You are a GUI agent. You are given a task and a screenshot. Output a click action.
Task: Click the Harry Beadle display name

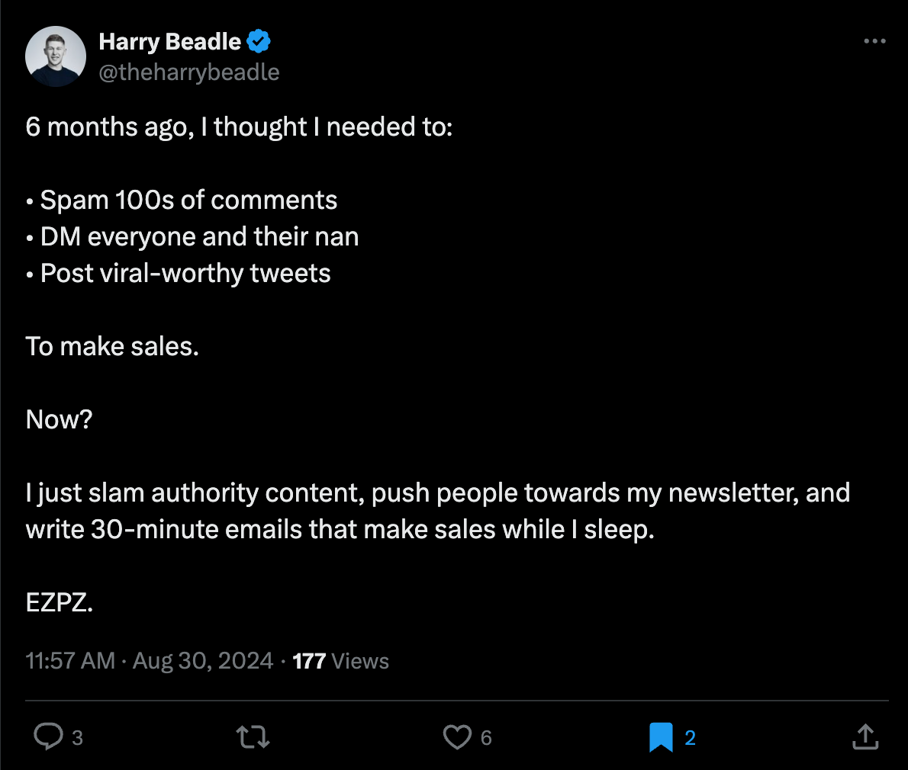[x=169, y=42]
